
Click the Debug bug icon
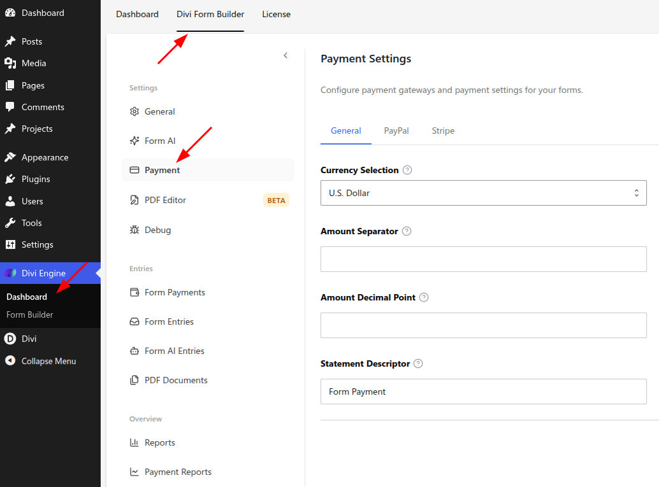pos(134,230)
